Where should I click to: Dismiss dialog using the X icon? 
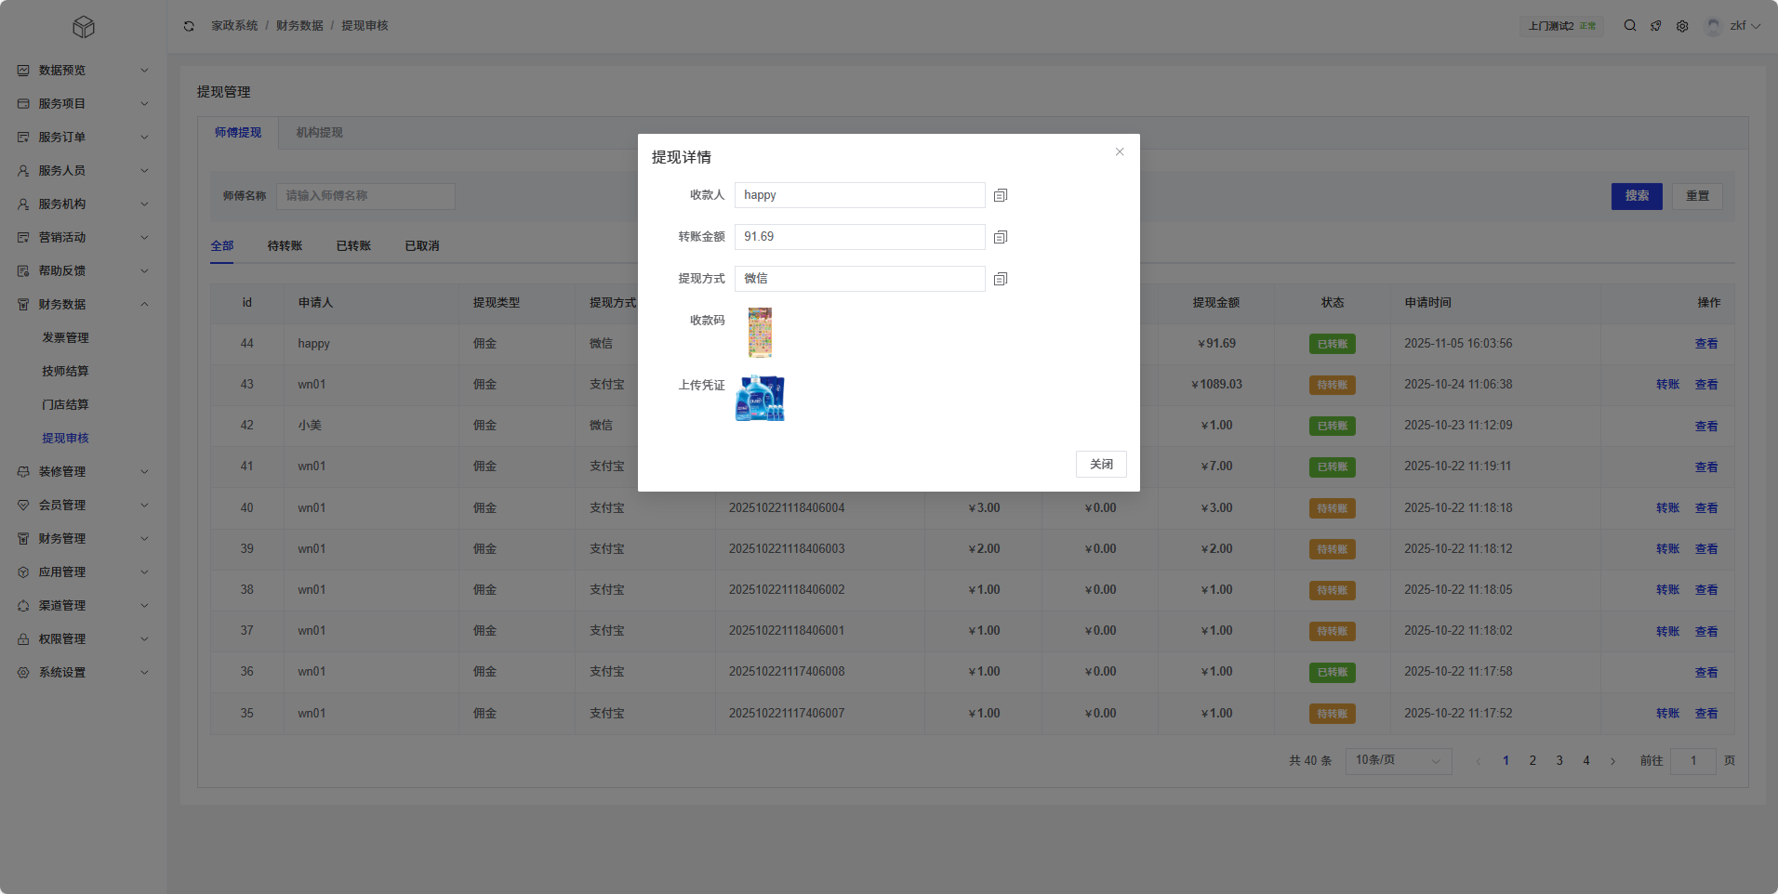(x=1120, y=151)
